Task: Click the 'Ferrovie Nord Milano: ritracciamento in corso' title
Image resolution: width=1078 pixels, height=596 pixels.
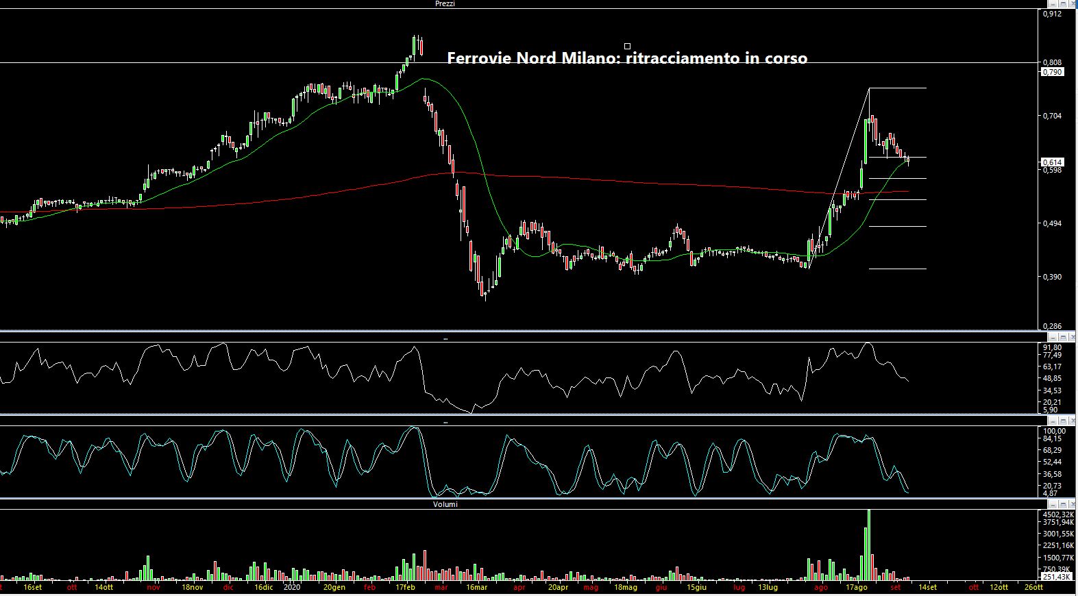Action: 627,58
